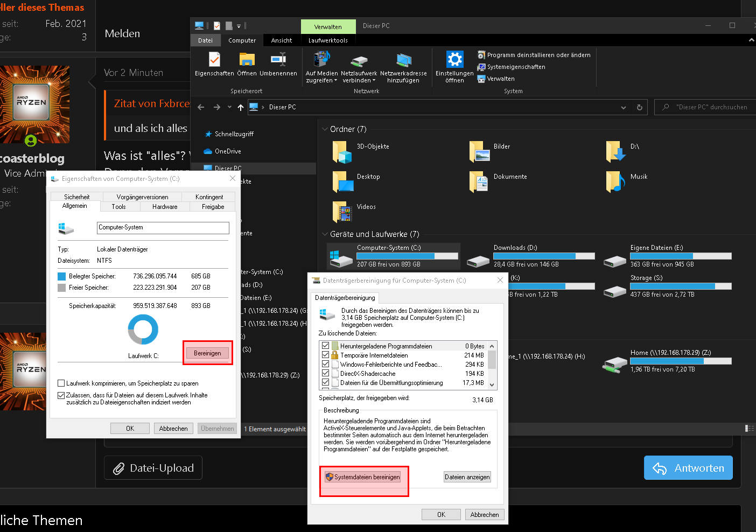Click OK in the Datenträgerbereinigung dialog
Viewport: 756px width, 532px height.
tap(441, 515)
